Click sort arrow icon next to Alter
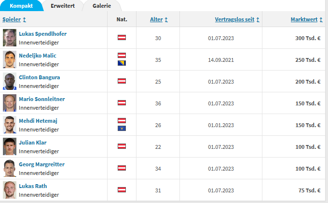This screenshot has height=203, width=328. click(x=166, y=20)
